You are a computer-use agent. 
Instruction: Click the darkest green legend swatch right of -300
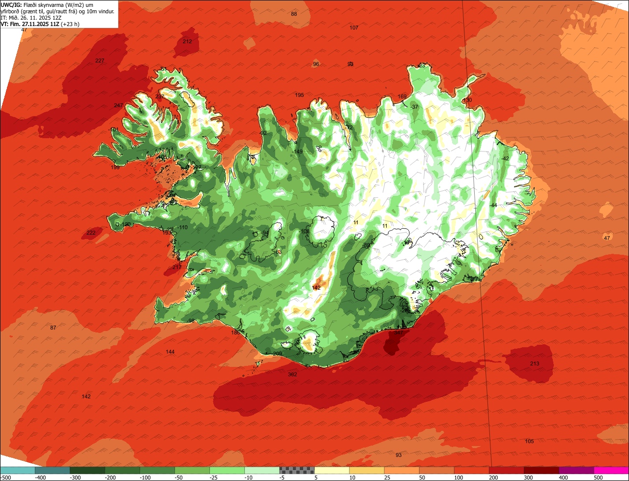[87, 470]
